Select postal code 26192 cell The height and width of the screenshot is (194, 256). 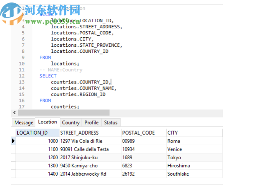coord(144,174)
